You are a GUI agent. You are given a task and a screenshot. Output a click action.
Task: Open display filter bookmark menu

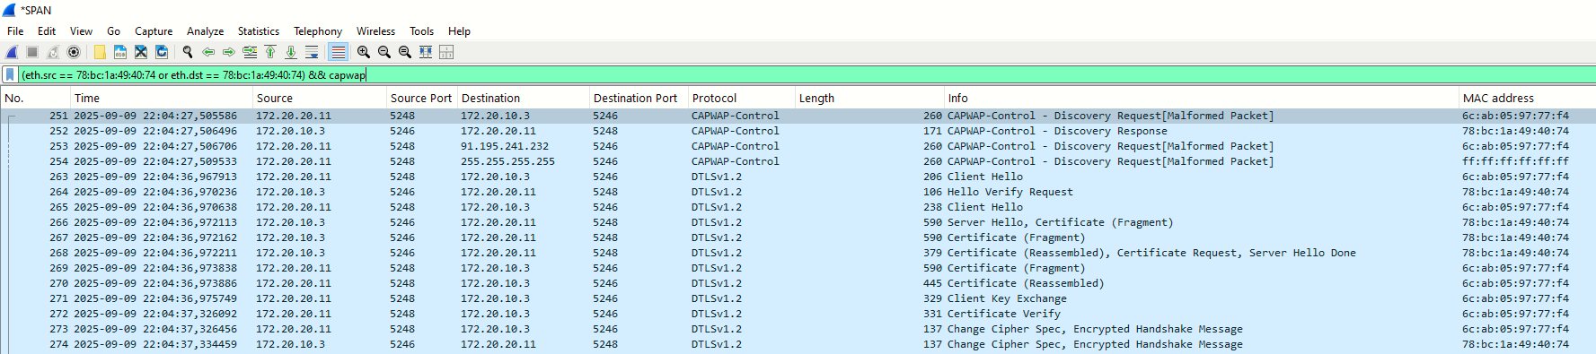tap(10, 74)
